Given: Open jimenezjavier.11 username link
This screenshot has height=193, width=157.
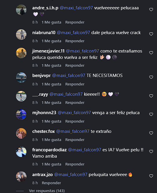Looking at the screenshot, I should click(x=48, y=51).
